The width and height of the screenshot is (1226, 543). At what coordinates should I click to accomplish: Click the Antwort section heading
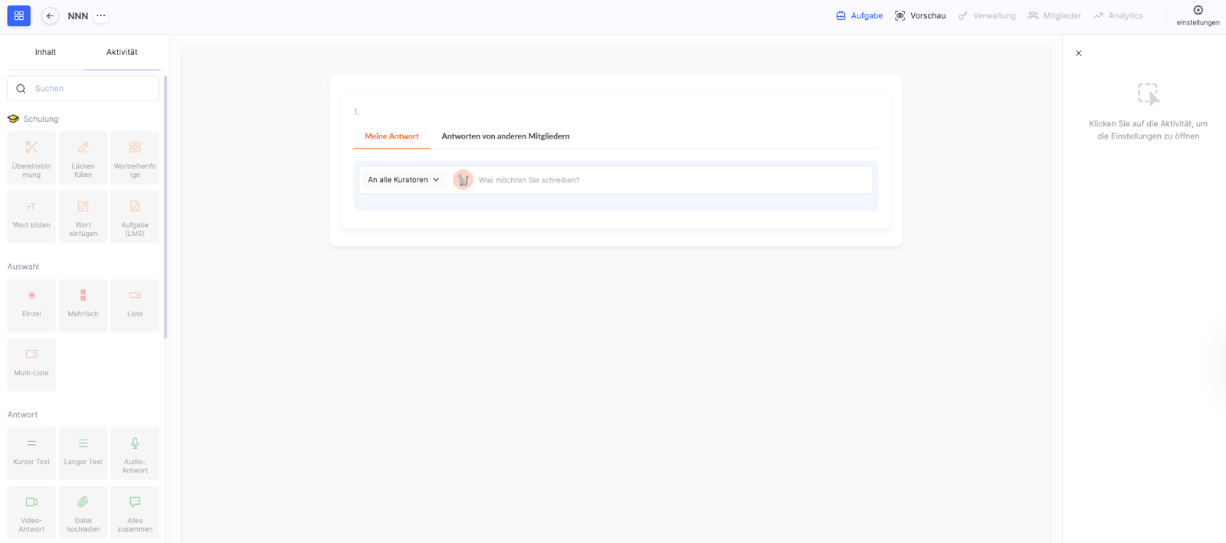[x=22, y=414]
